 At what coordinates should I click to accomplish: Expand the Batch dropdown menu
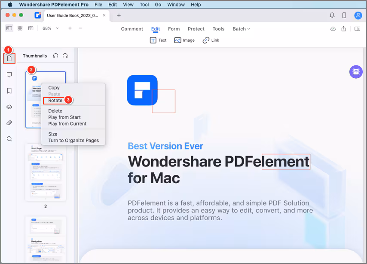point(241,29)
